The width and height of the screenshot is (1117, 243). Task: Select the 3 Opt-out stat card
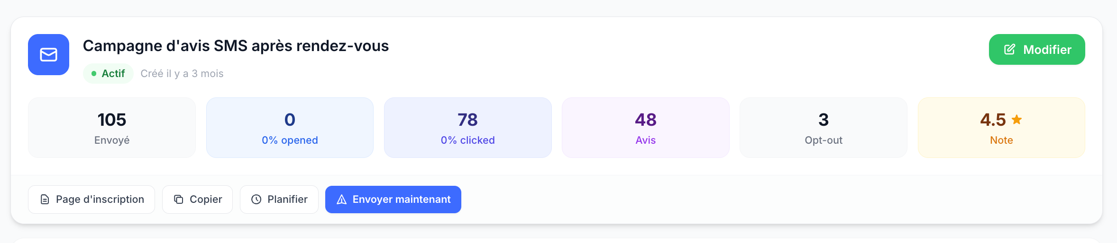(824, 128)
